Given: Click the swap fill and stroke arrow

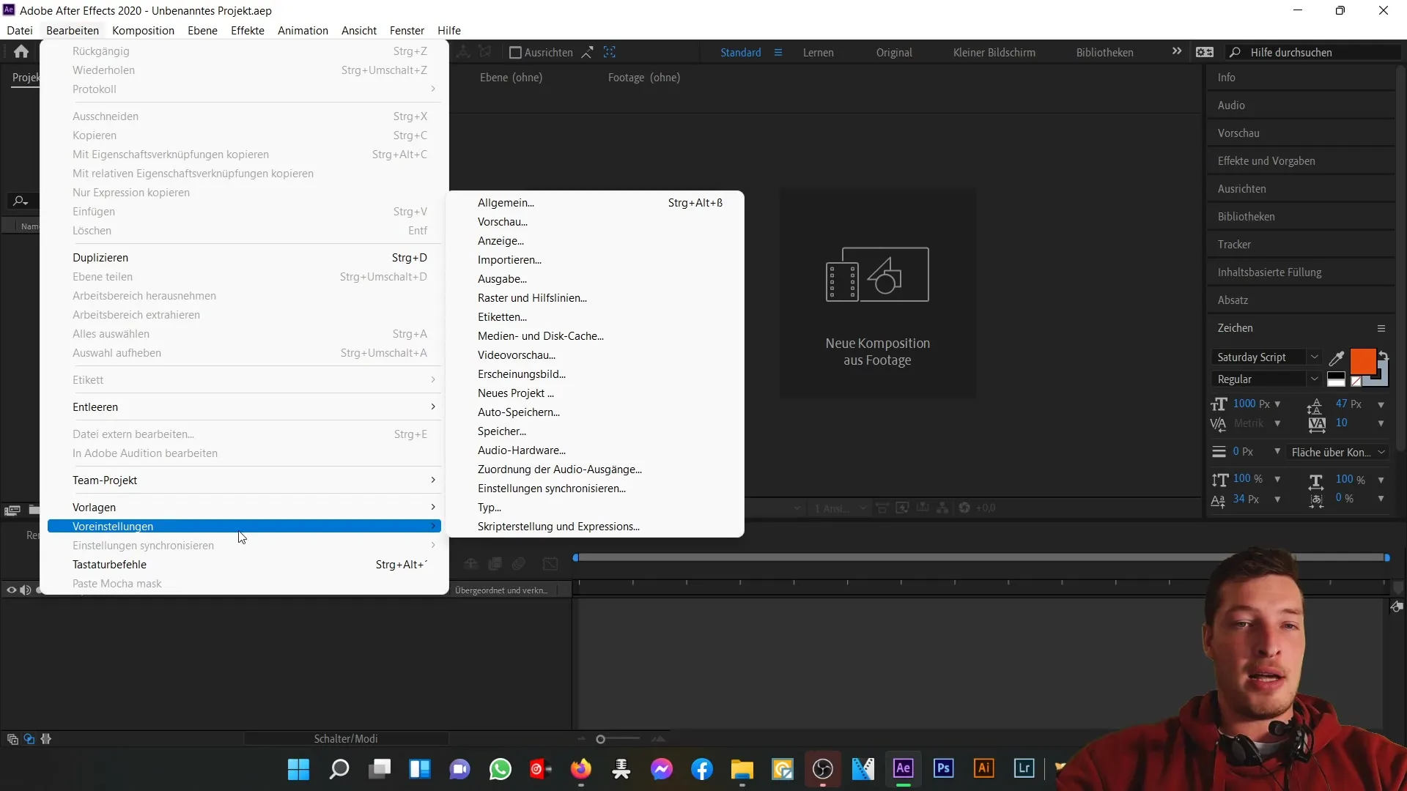Looking at the screenshot, I should click(x=1384, y=356).
